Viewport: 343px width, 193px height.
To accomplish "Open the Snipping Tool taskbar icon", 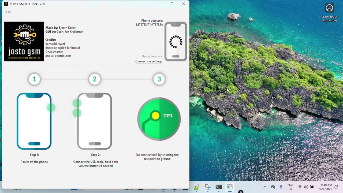I will [x=208, y=187].
